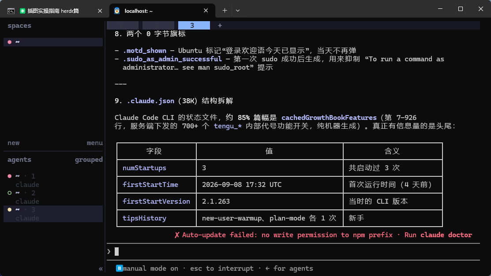The width and height of the screenshot is (491, 276).
Task: Click the firstStartVersion table cell
Action: [x=156, y=201]
